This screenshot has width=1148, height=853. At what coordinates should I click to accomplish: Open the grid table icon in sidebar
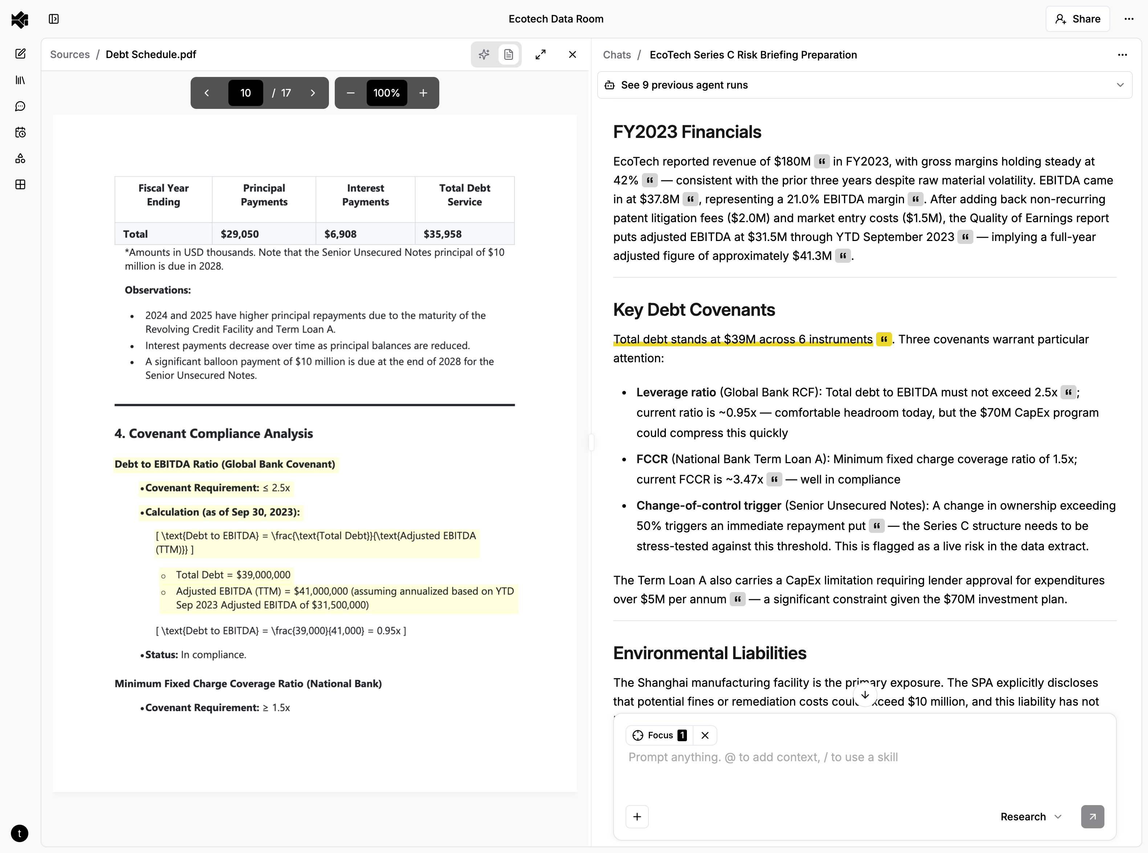[20, 184]
